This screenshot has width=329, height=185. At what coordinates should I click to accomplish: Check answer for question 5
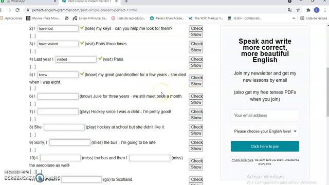click(196, 78)
